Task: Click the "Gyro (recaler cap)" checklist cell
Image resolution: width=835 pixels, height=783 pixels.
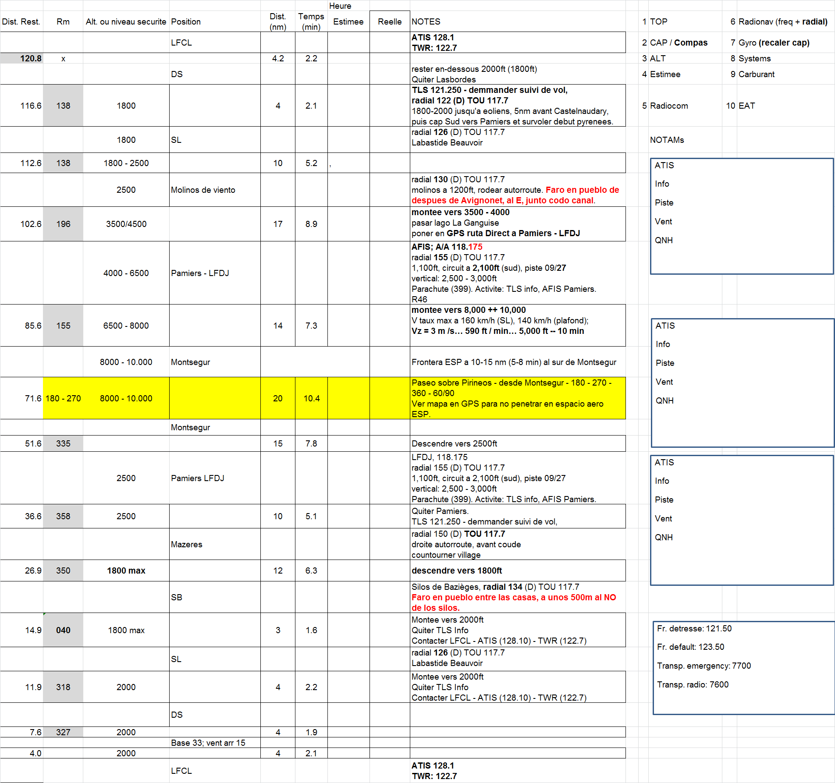Action: [774, 43]
